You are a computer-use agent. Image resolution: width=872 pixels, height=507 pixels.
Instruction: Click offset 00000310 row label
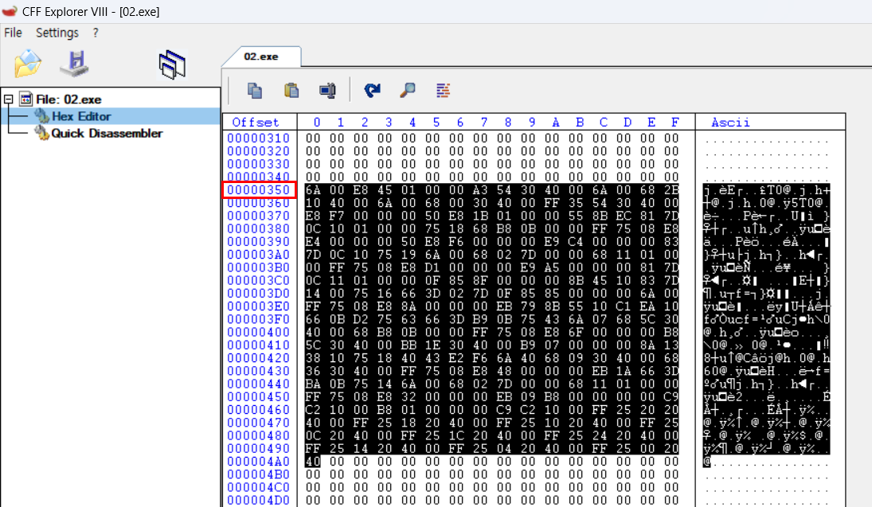click(259, 138)
